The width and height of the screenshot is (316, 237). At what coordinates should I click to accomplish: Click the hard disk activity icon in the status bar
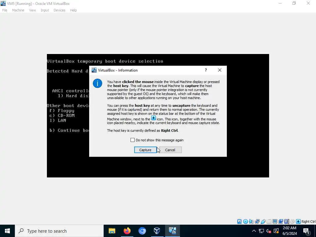tap(239, 222)
